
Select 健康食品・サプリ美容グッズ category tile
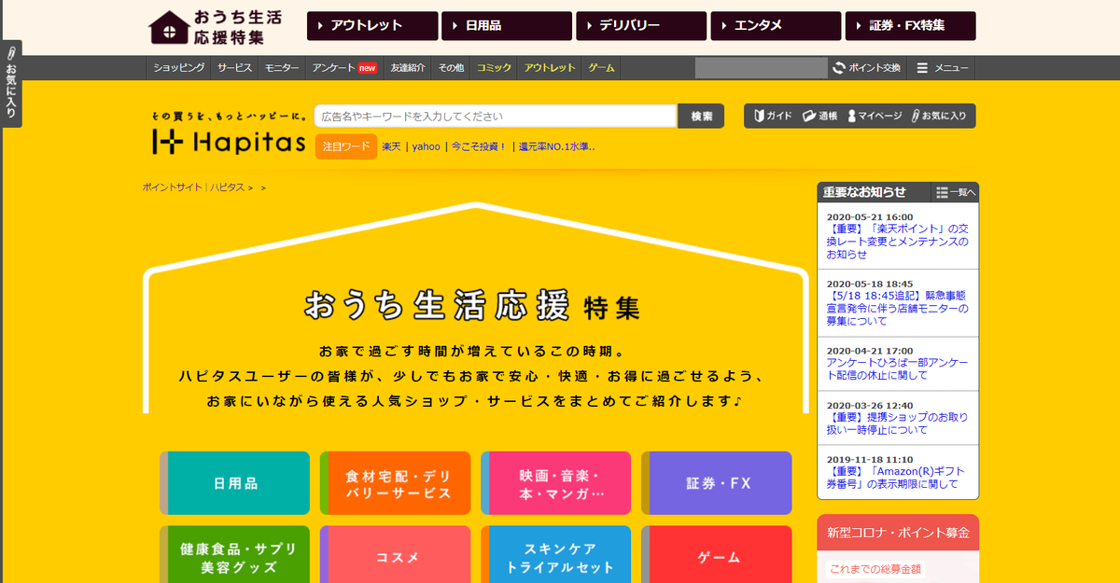point(235,556)
